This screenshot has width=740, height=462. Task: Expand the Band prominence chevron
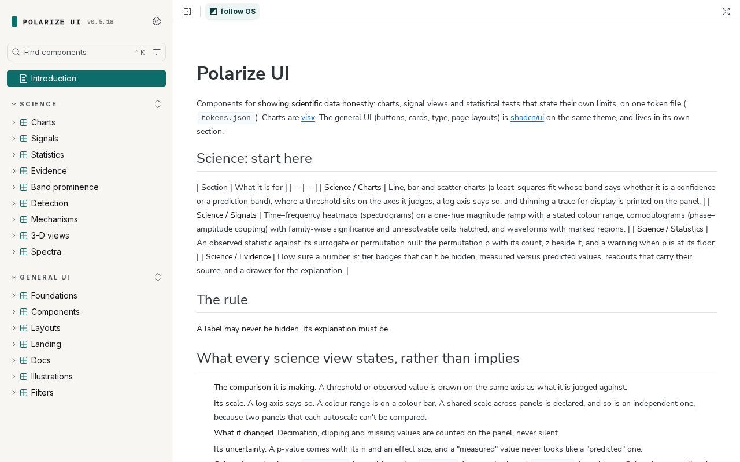click(14, 187)
